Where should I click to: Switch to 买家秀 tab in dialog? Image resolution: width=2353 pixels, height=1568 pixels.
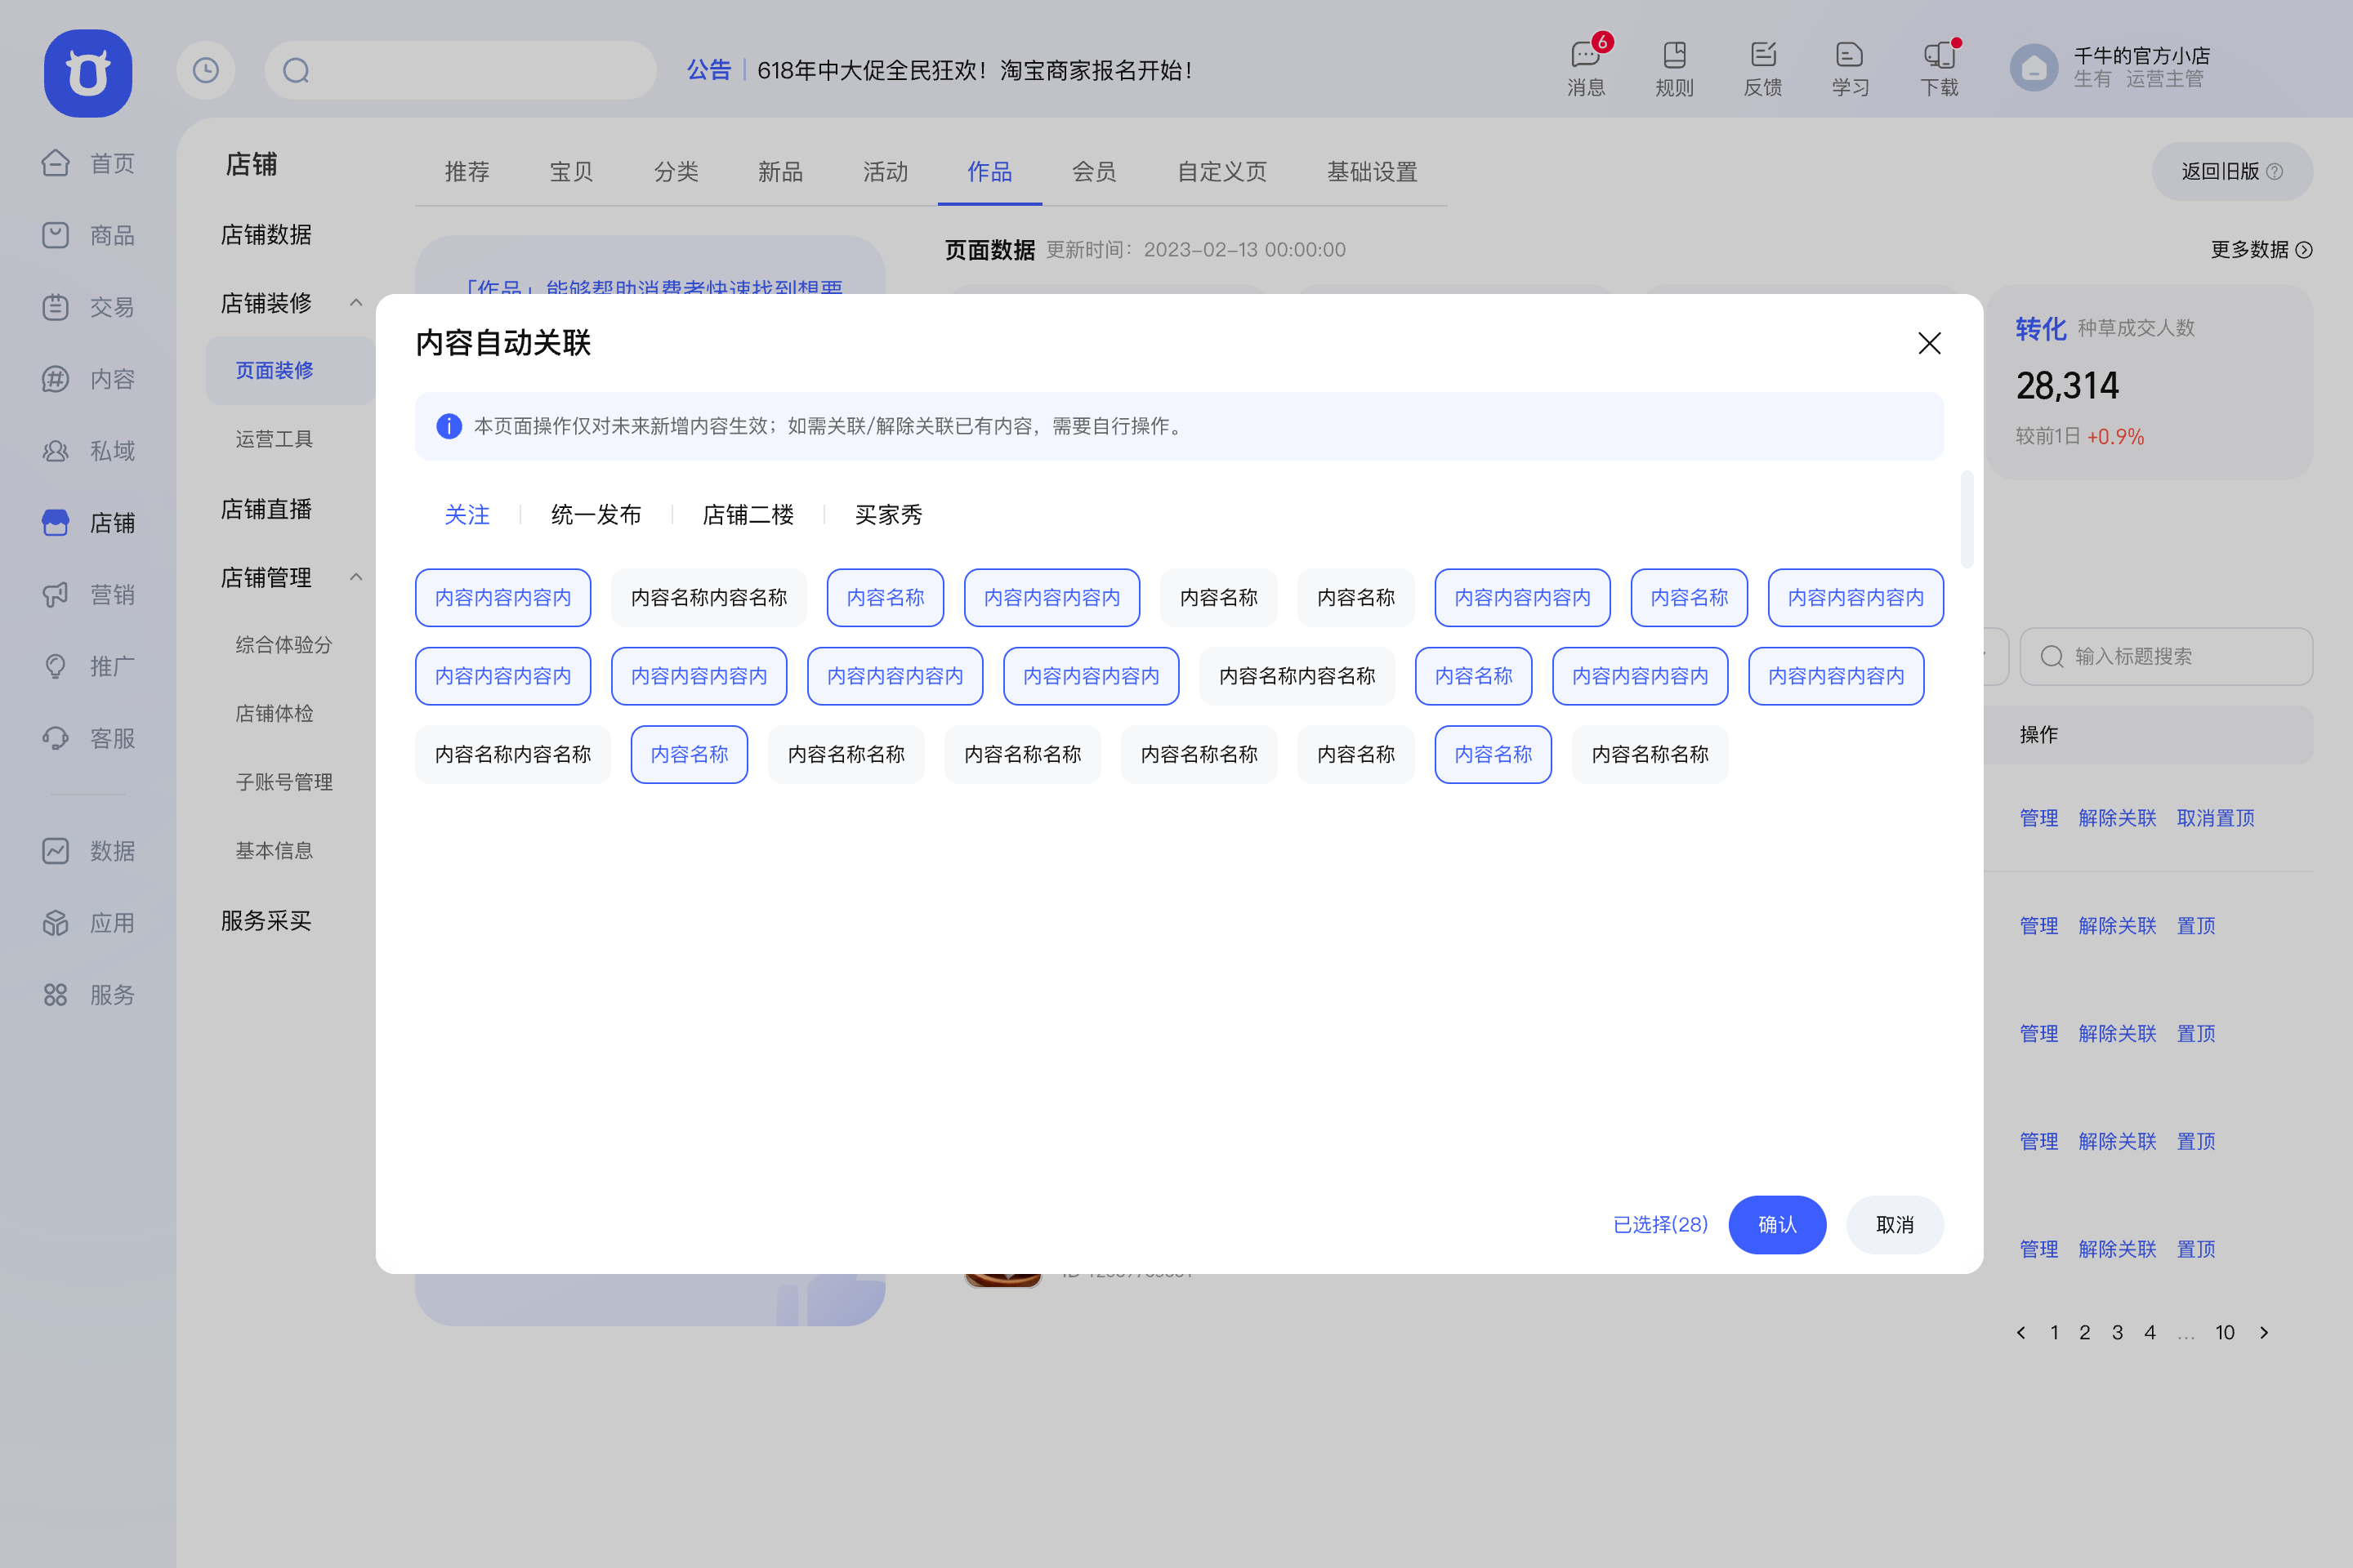tap(888, 515)
